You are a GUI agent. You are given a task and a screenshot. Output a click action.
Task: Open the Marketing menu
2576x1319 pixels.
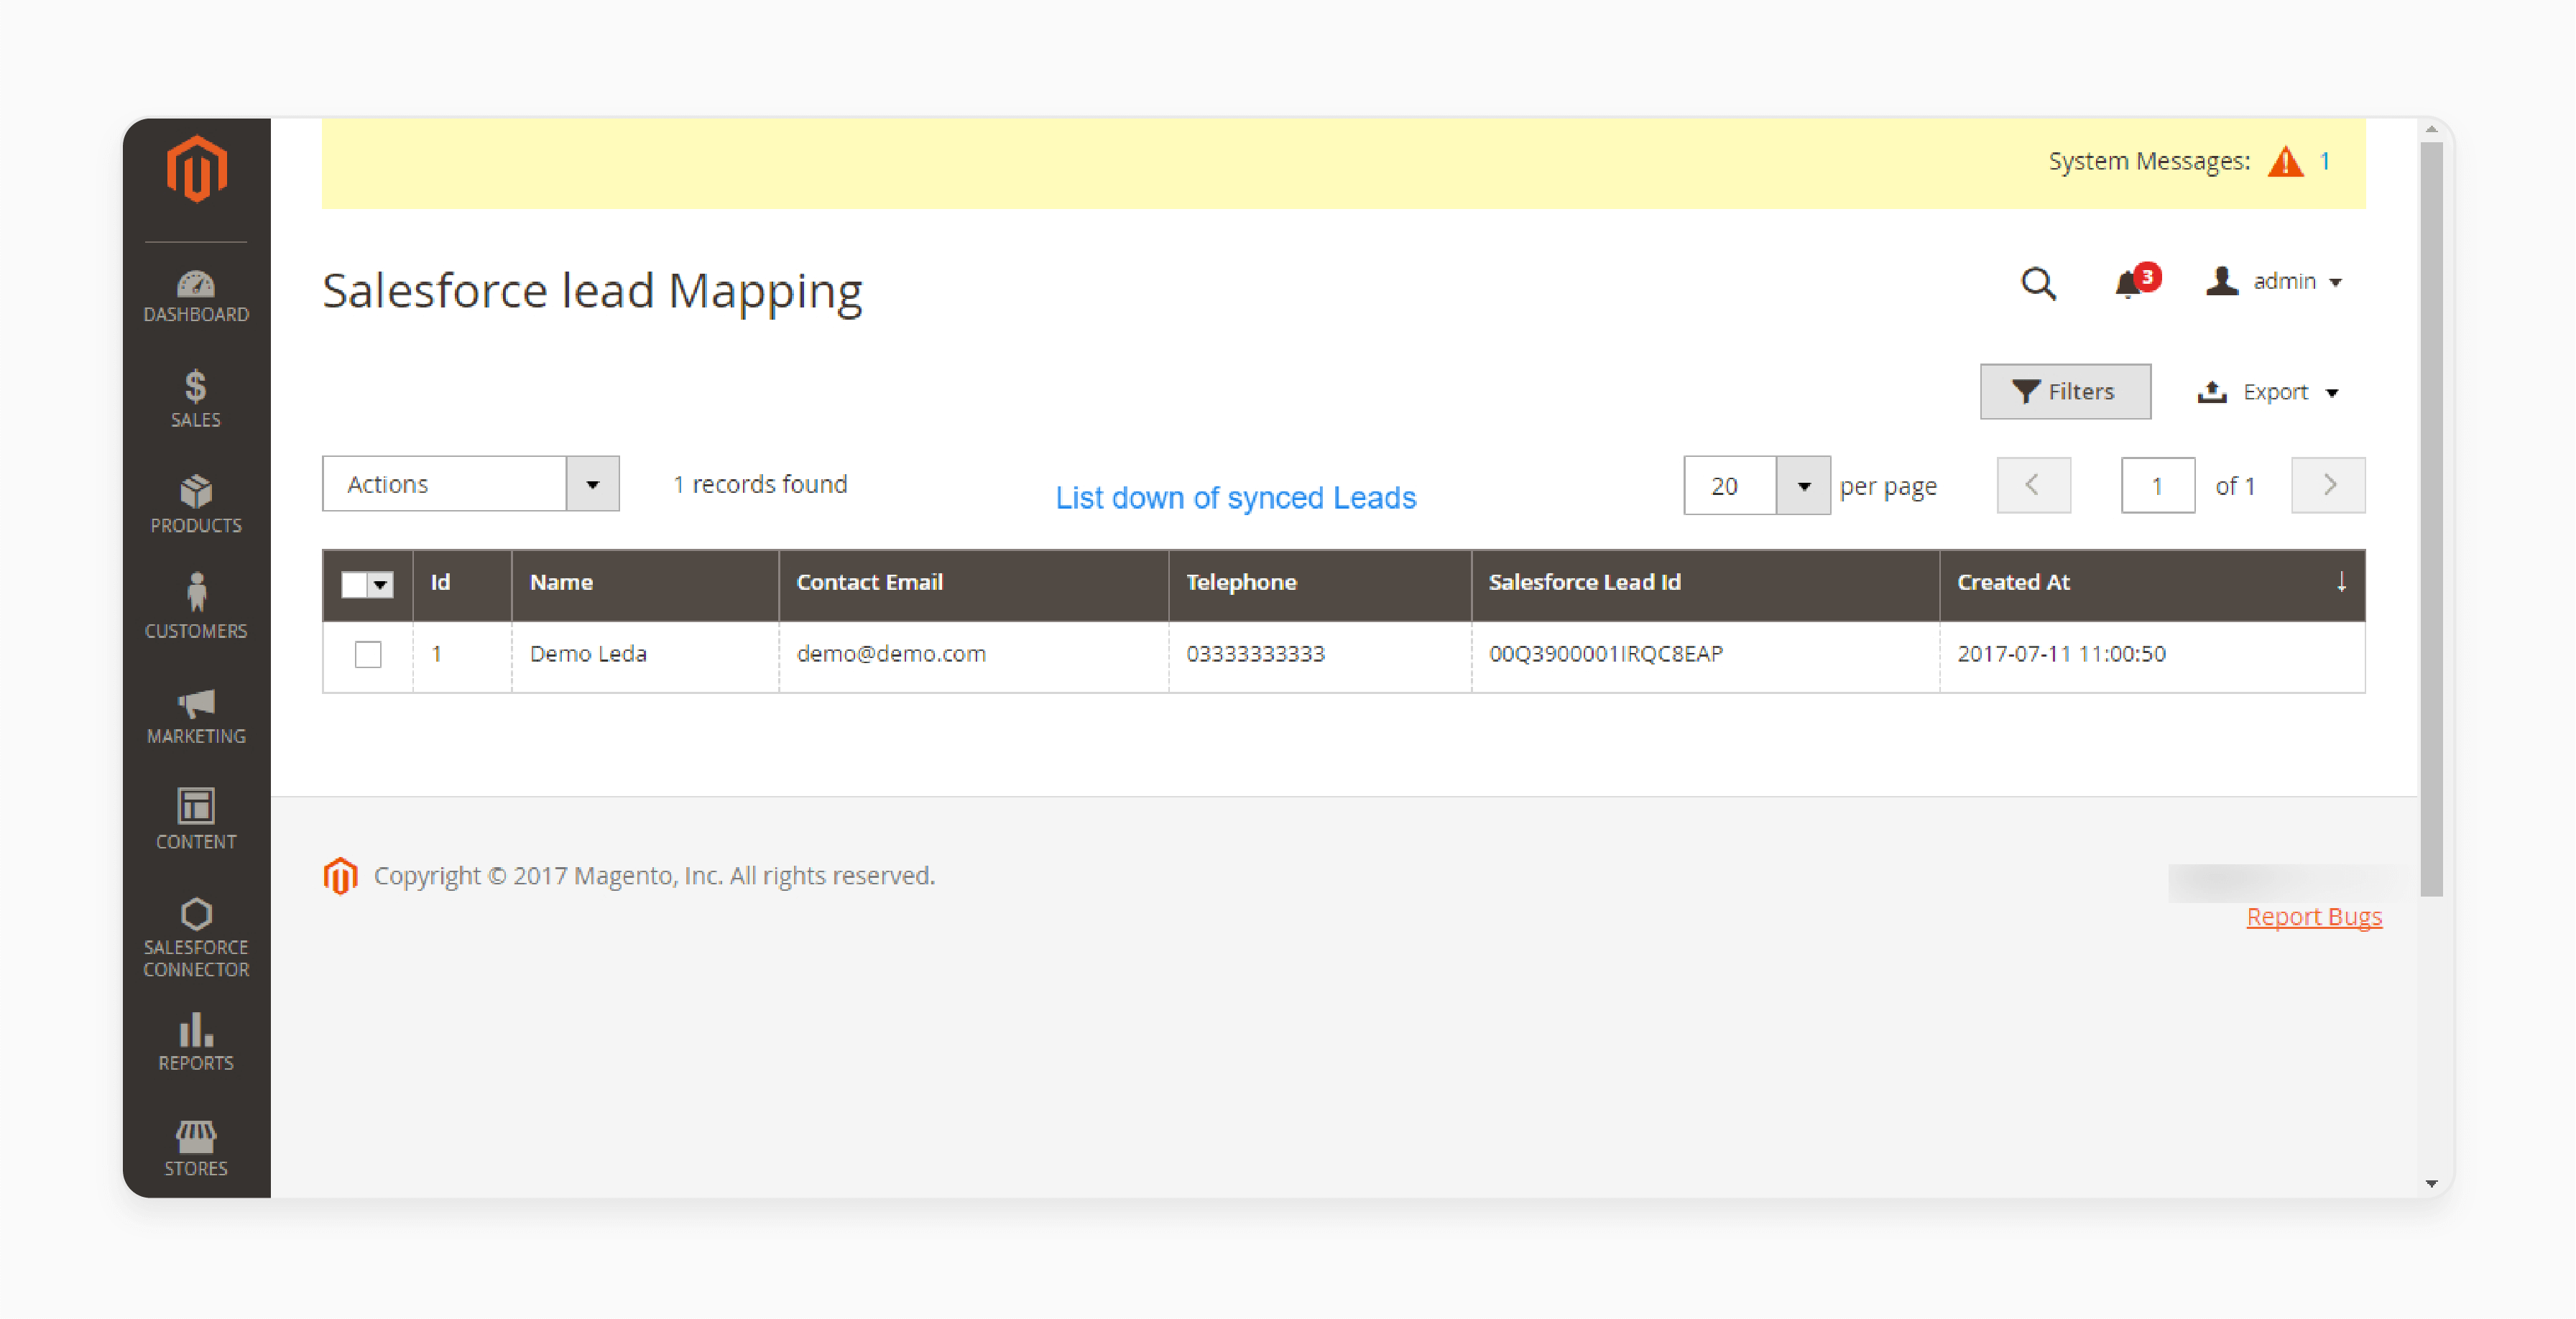(196, 716)
